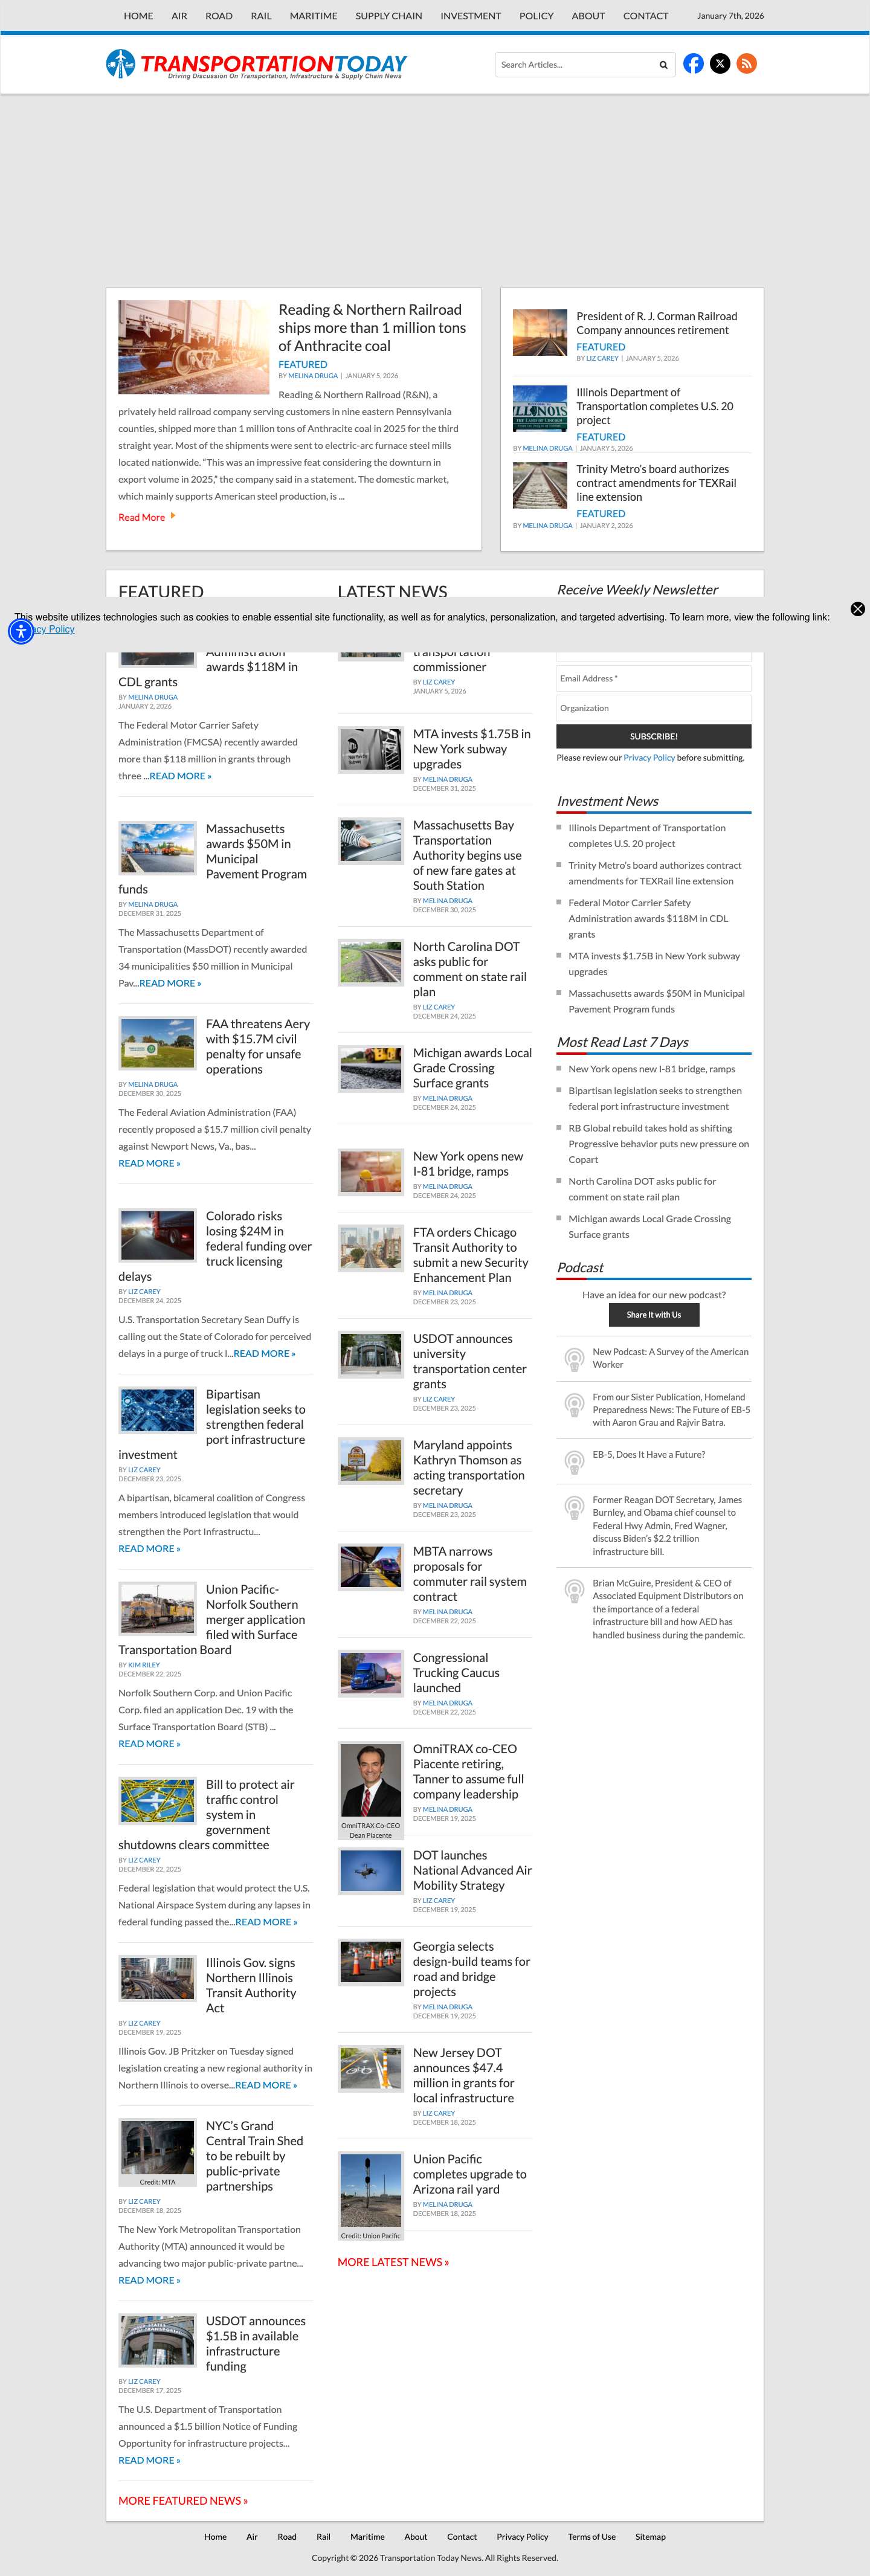Open the Illinois sign article thumbnail
870x2576 pixels.
point(540,408)
